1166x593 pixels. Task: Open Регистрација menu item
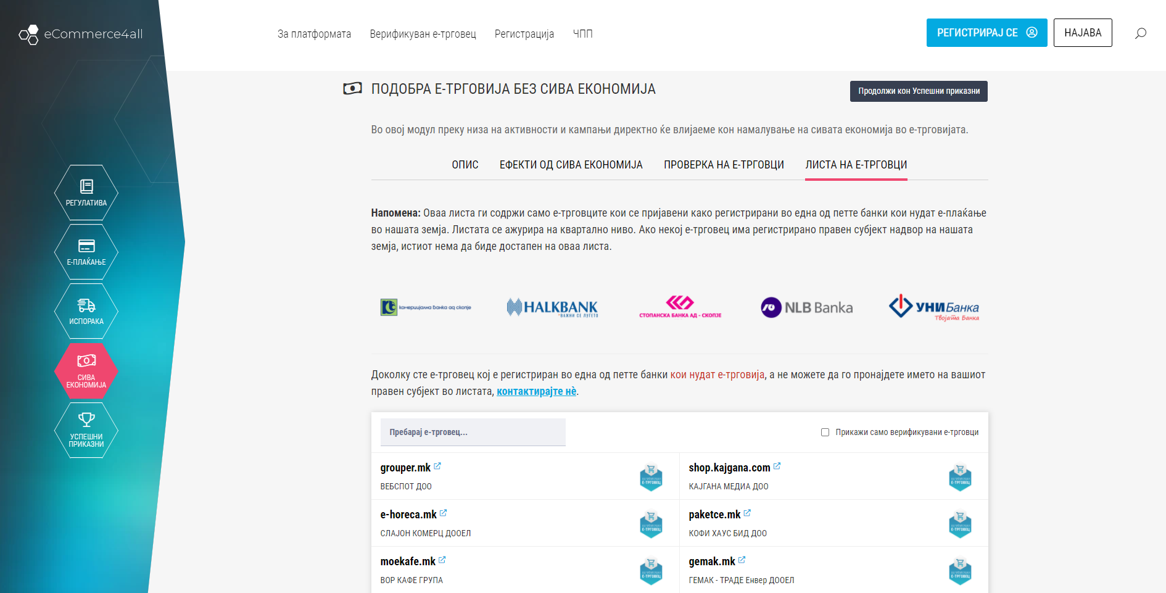coord(524,34)
